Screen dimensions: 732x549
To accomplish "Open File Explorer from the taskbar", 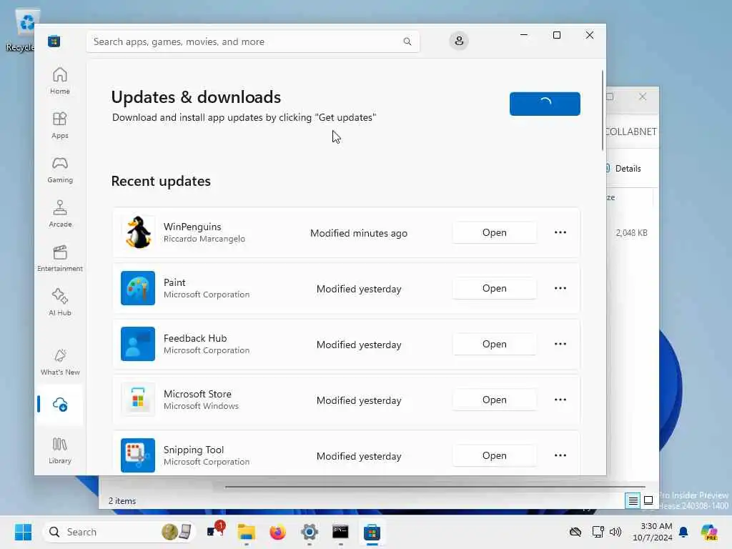I will (247, 532).
